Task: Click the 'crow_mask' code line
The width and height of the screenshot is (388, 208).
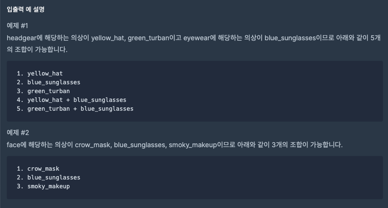Action: [38, 169]
